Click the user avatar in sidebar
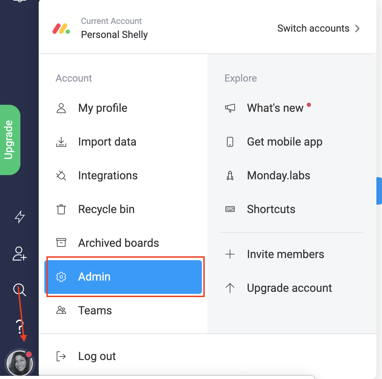The image size is (382, 379). pyautogui.click(x=19, y=364)
